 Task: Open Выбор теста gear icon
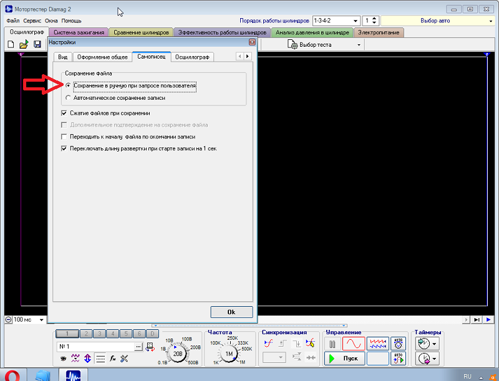[292, 44]
